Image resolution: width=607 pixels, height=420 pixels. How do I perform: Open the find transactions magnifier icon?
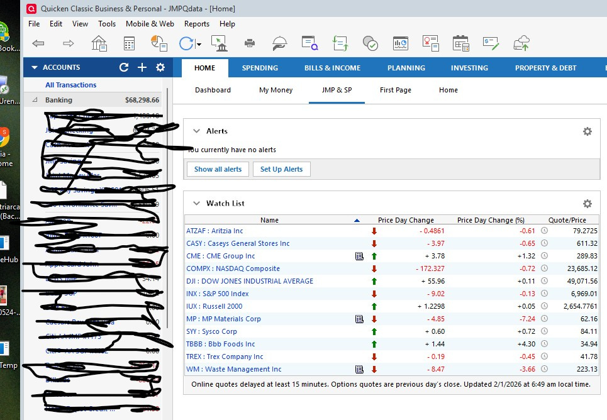(x=309, y=43)
